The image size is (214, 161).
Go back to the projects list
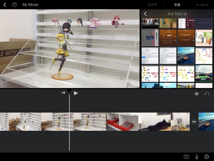5,5
